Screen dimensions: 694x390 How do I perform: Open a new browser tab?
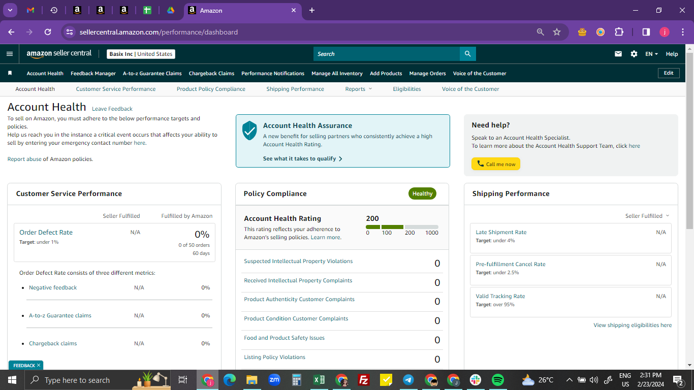[x=312, y=10]
